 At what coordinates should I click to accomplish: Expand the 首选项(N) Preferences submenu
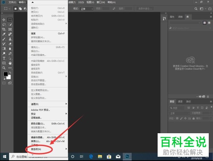click(x=48, y=149)
